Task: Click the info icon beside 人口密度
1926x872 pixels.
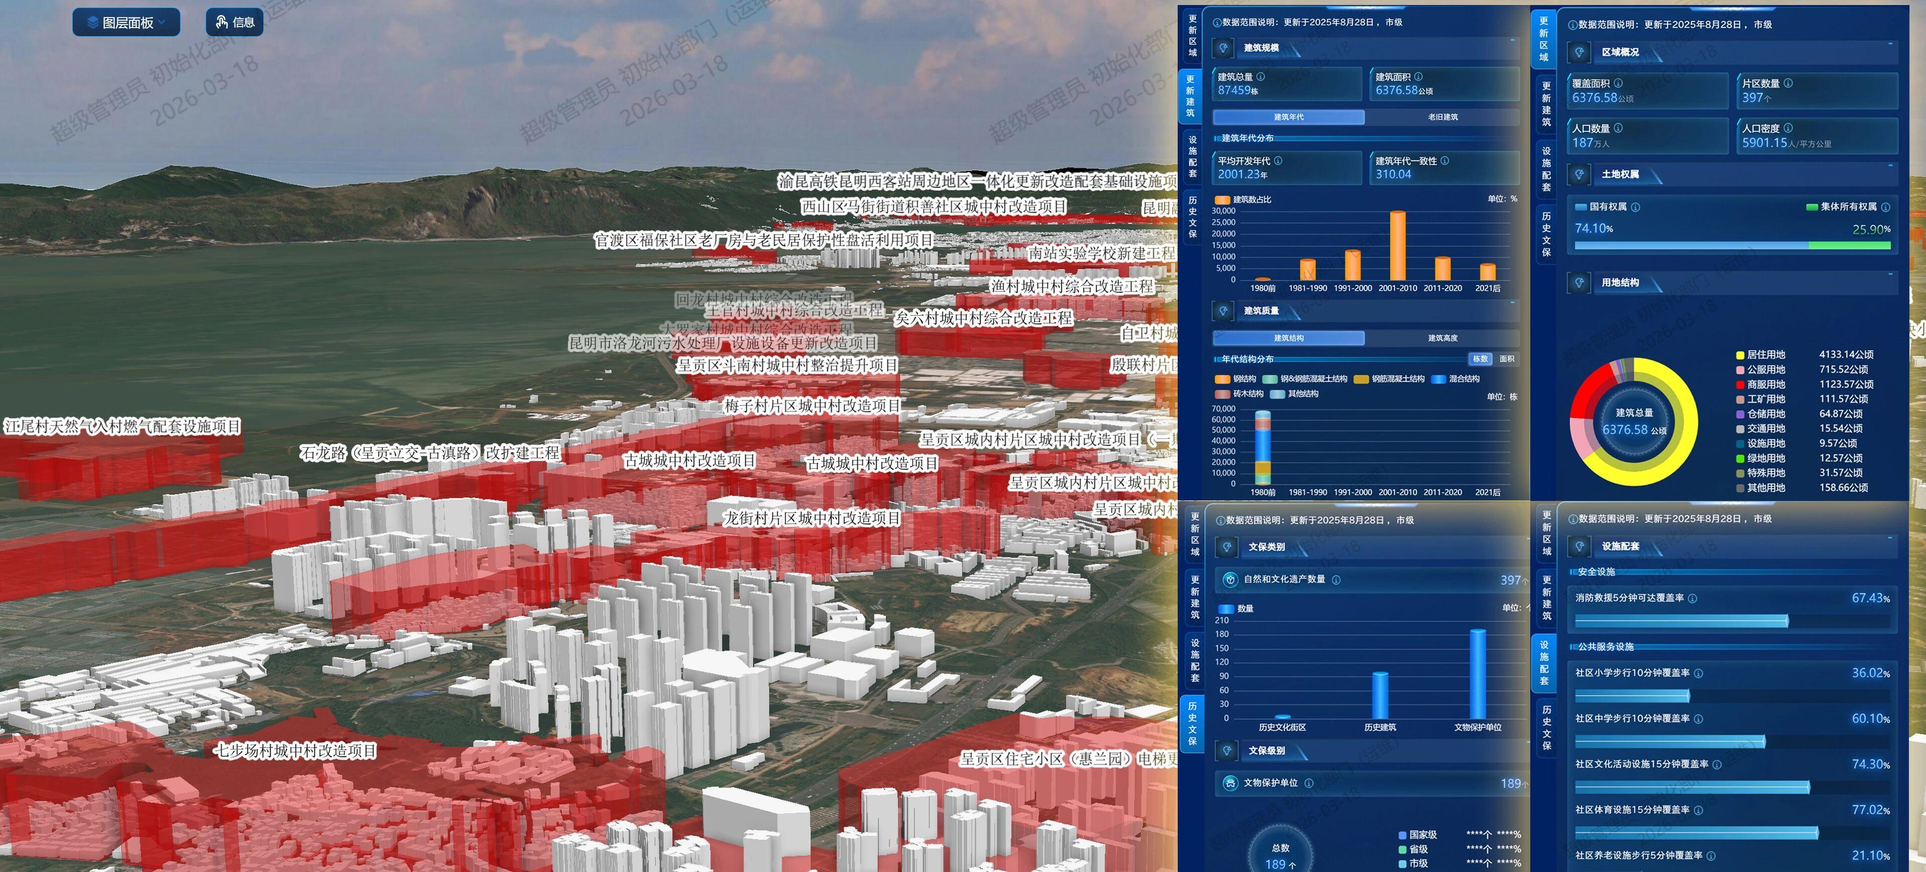Action: pyautogui.click(x=1788, y=128)
